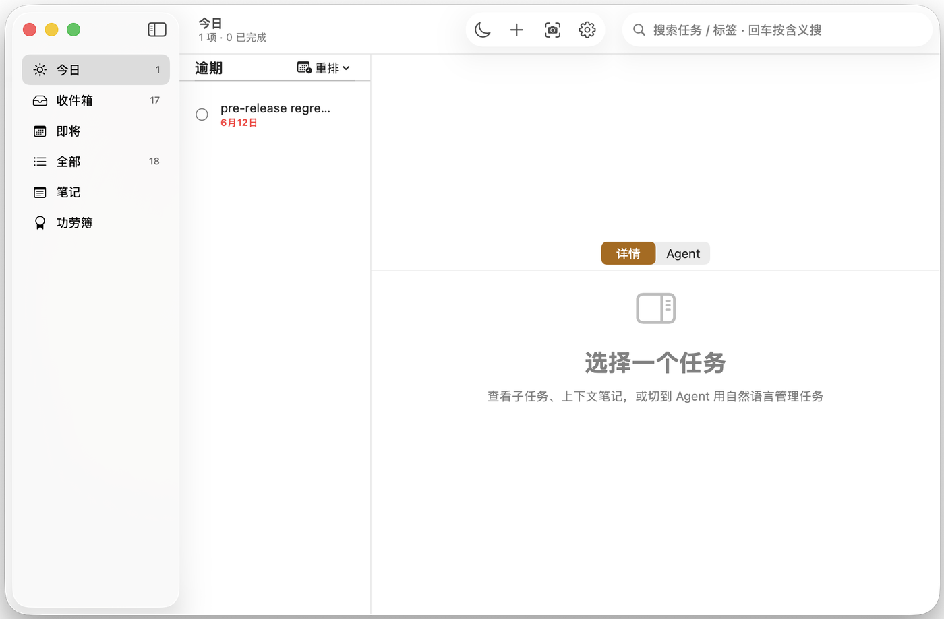Click the 逾期 section header
The width and height of the screenshot is (944, 619).
[208, 68]
